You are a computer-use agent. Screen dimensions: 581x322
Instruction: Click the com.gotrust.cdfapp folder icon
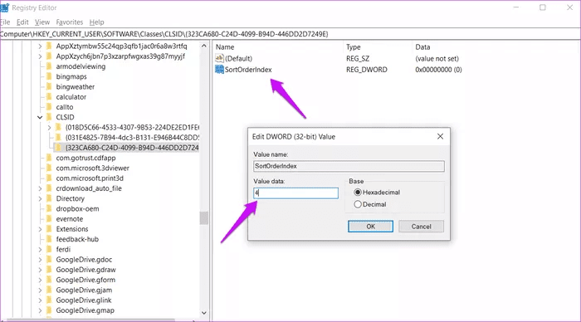49,158
